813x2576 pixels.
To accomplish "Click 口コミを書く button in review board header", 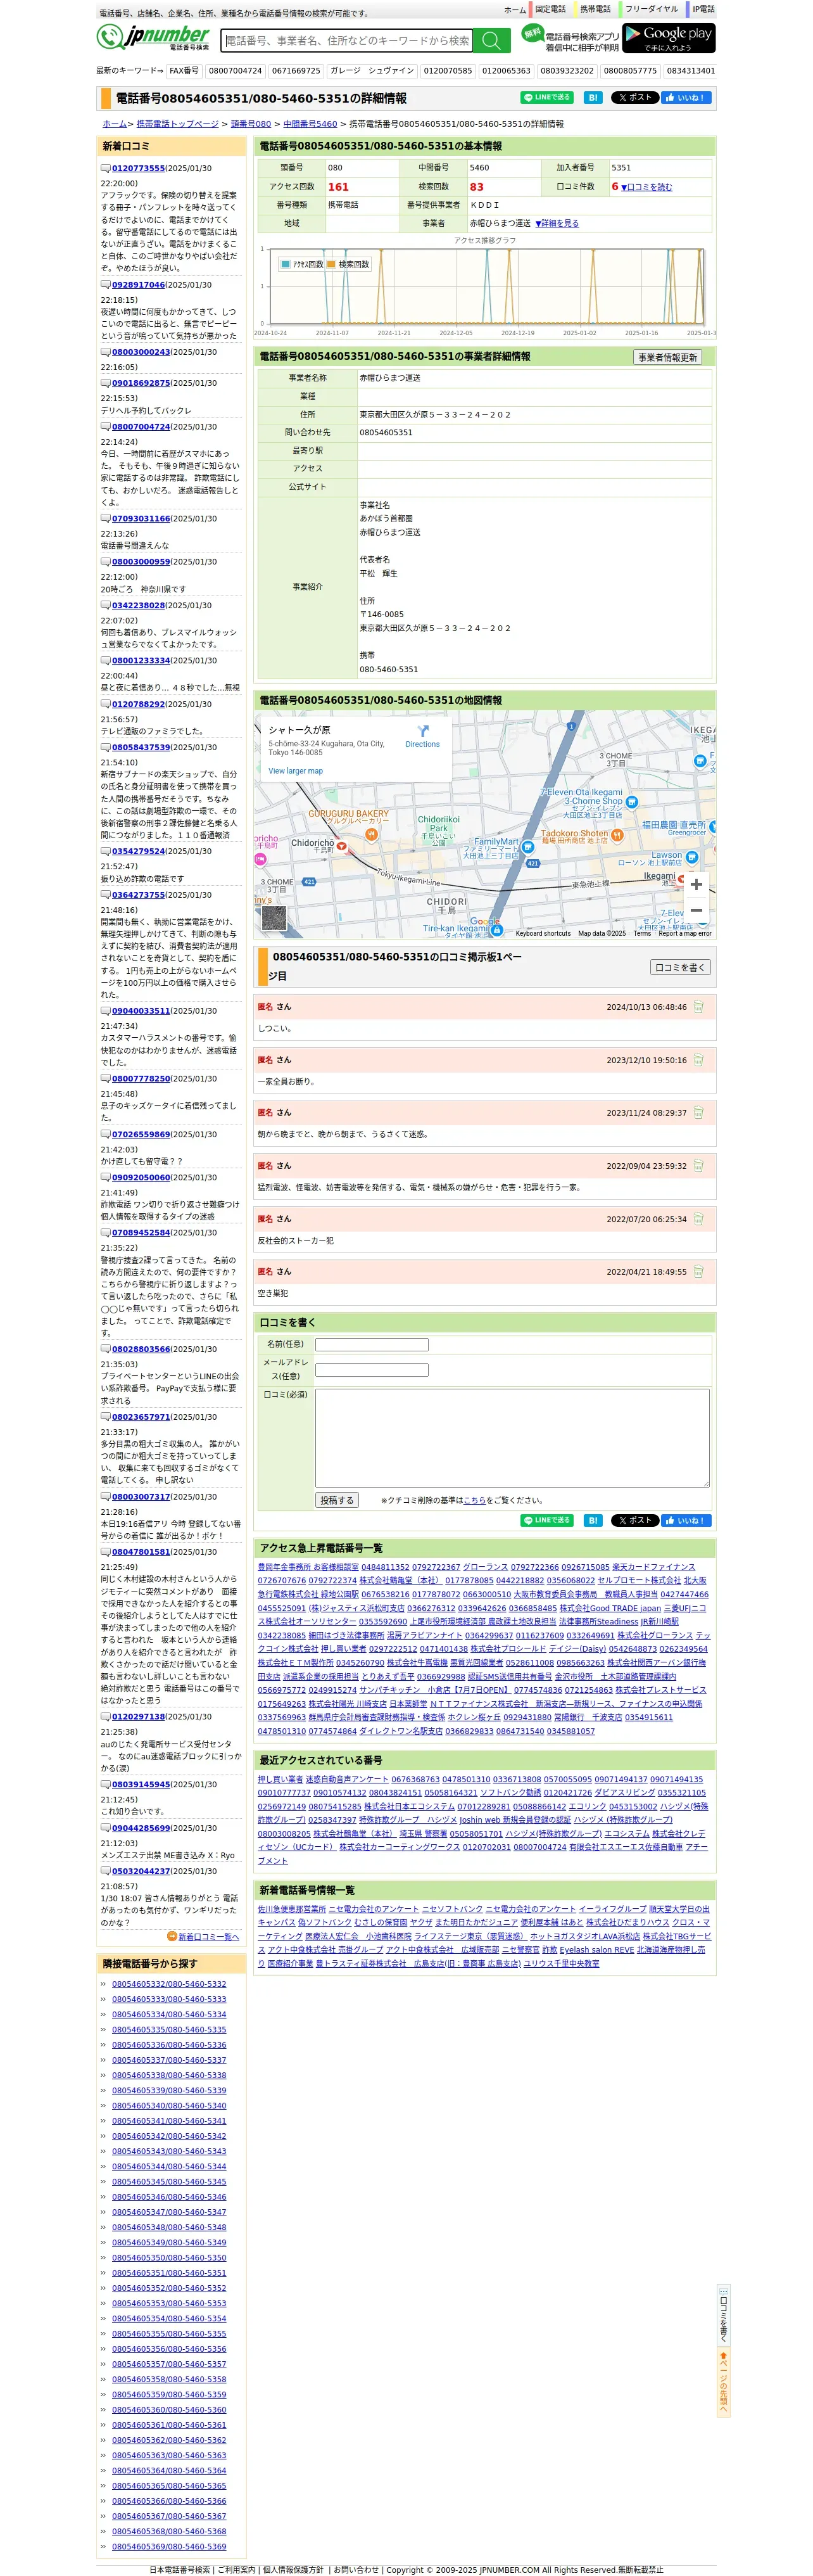I will 680,967.
